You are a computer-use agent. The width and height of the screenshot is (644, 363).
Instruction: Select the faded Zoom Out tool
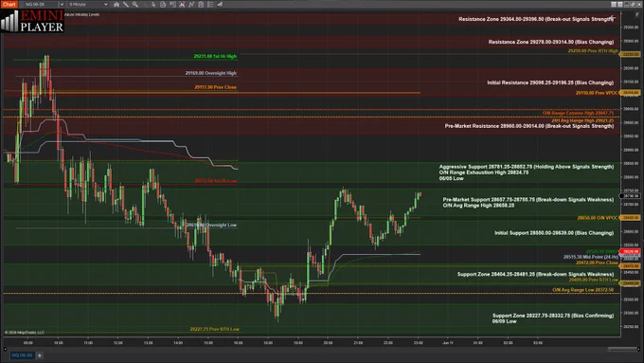click(144, 4)
